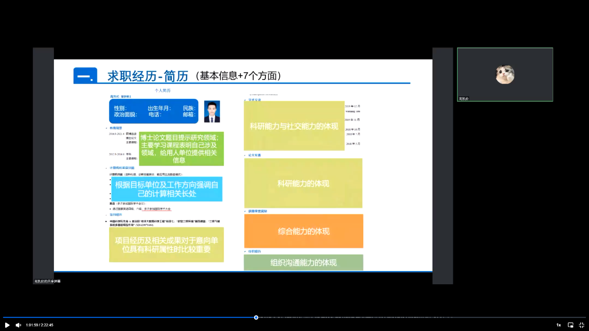589x331 pixels.
Task: Click the blue 性别/出生年月 basic info box
Action: [154, 111]
